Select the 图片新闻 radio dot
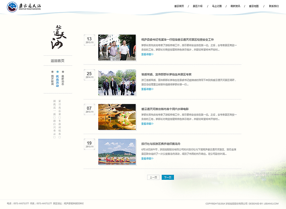This screenshot has width=286, height=209. [52, 72]
